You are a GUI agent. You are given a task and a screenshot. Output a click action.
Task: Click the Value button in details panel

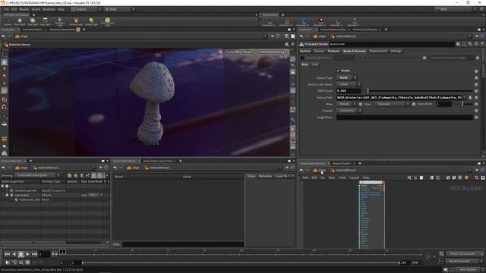pyautogui.click(x=251, y=176)
